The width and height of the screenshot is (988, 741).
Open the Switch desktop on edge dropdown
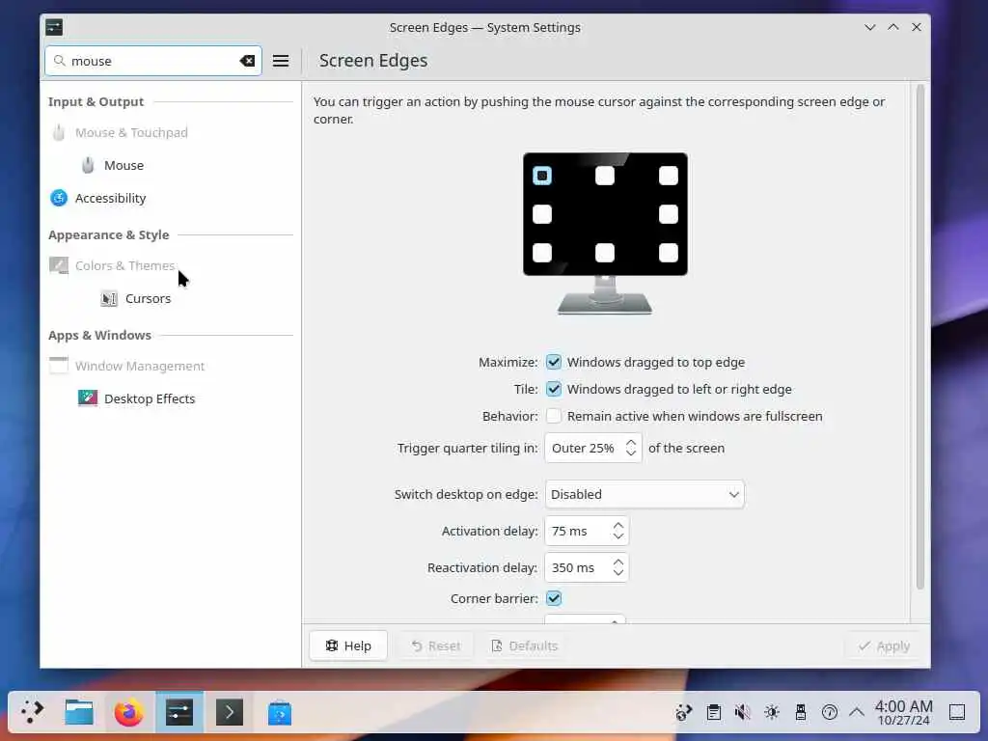(644, 495)
